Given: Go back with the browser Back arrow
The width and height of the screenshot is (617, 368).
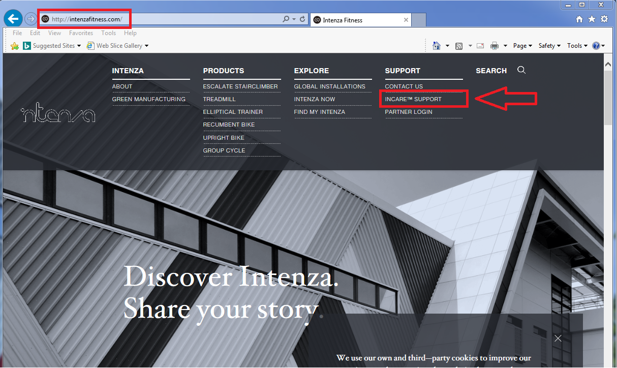Looking at the screenshot, I should pos(13,19).
